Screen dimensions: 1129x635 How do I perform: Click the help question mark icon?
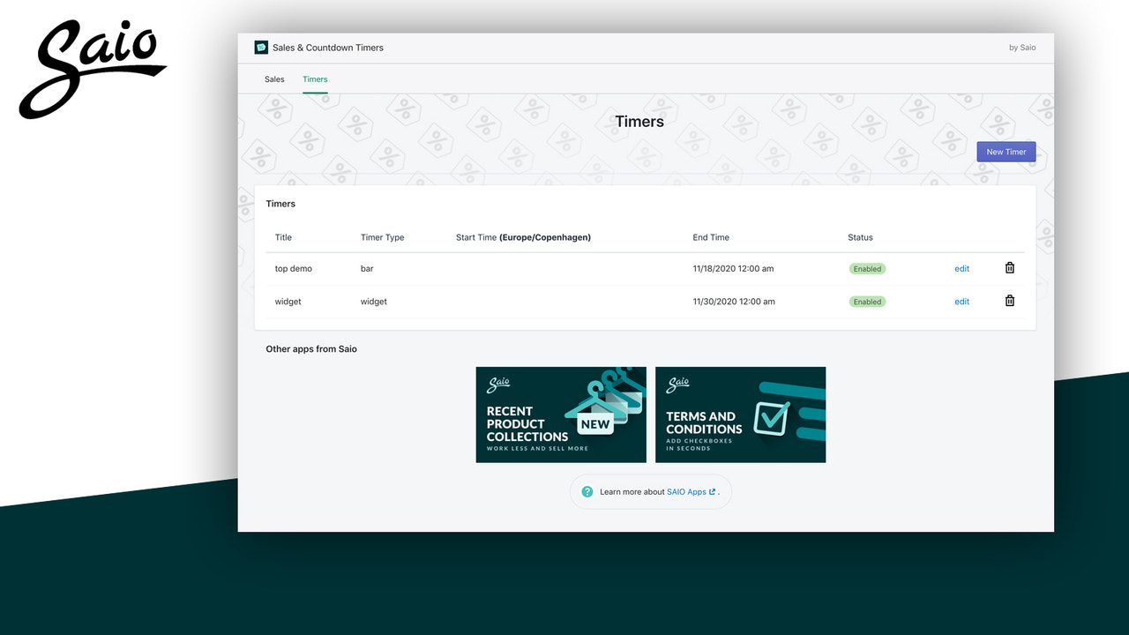coord(587,491)
